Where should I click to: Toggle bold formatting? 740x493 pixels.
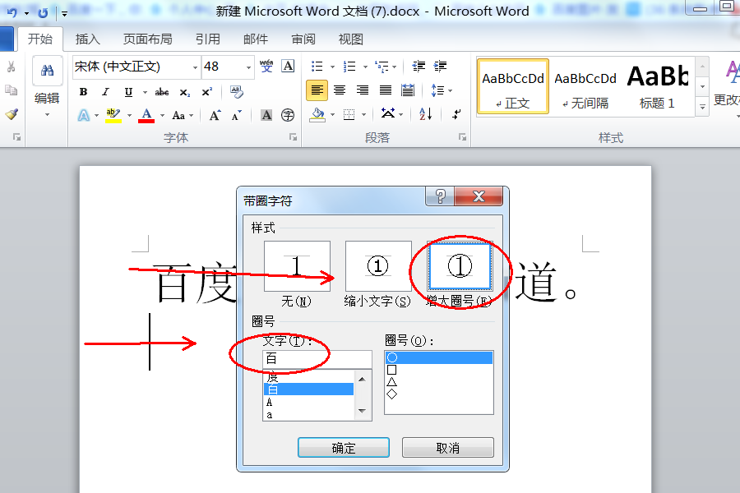click(x=81, y=92)
